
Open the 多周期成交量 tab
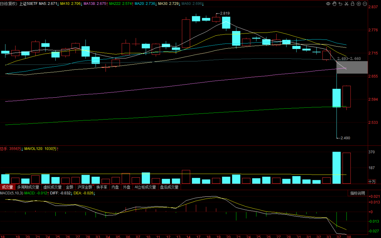coord(28,187)
